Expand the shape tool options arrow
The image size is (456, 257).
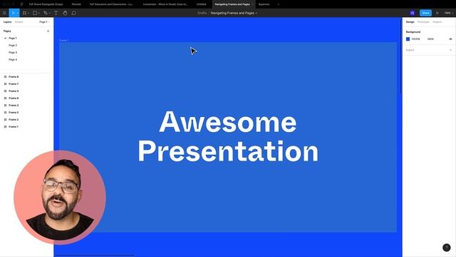pyautogui.click(x=39, y=13)
